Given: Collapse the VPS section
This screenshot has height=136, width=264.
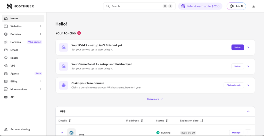Looking at the screenshot, I should (248, 112).
